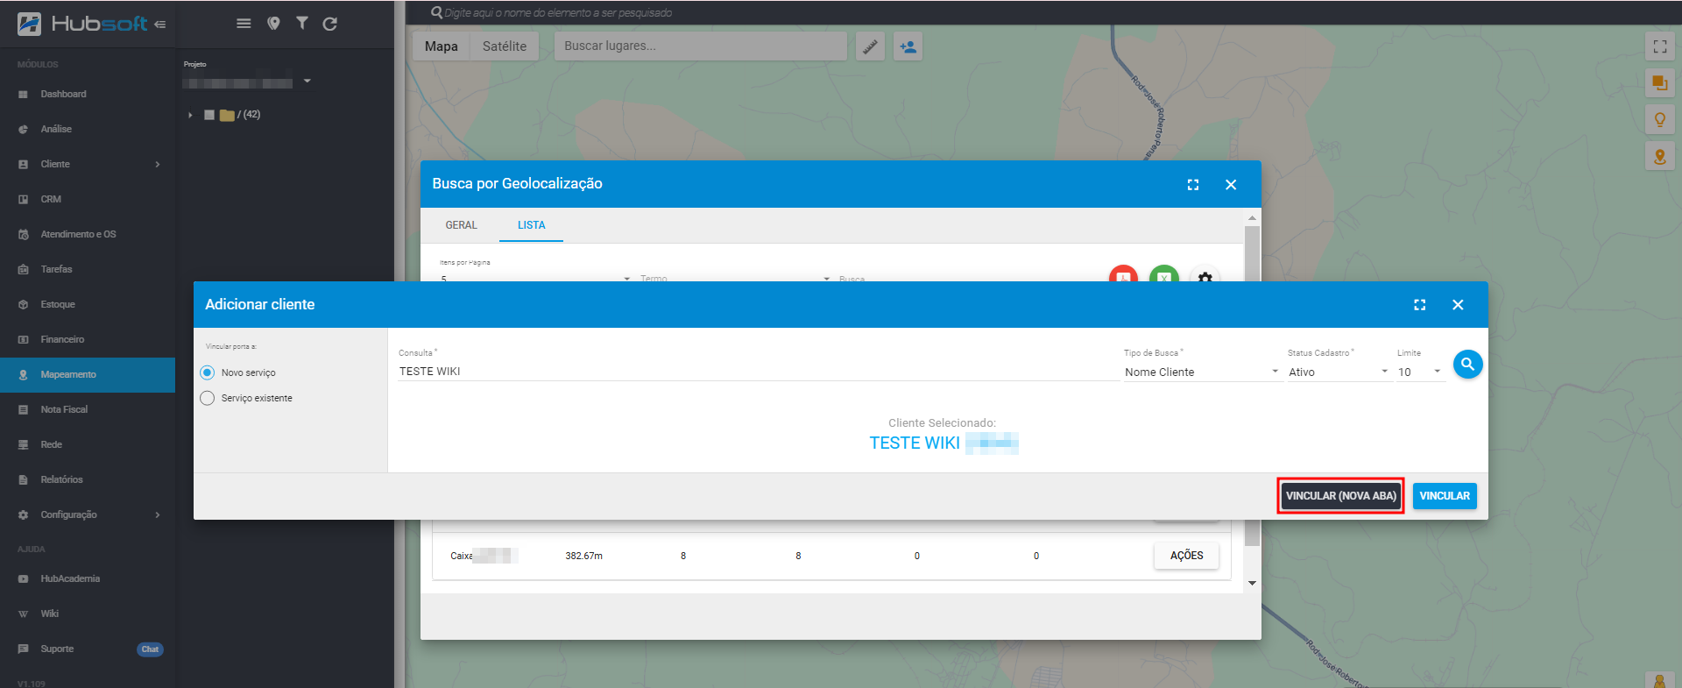
Task: Click the VINCULAR button
Action: [x=1445, y=496]
